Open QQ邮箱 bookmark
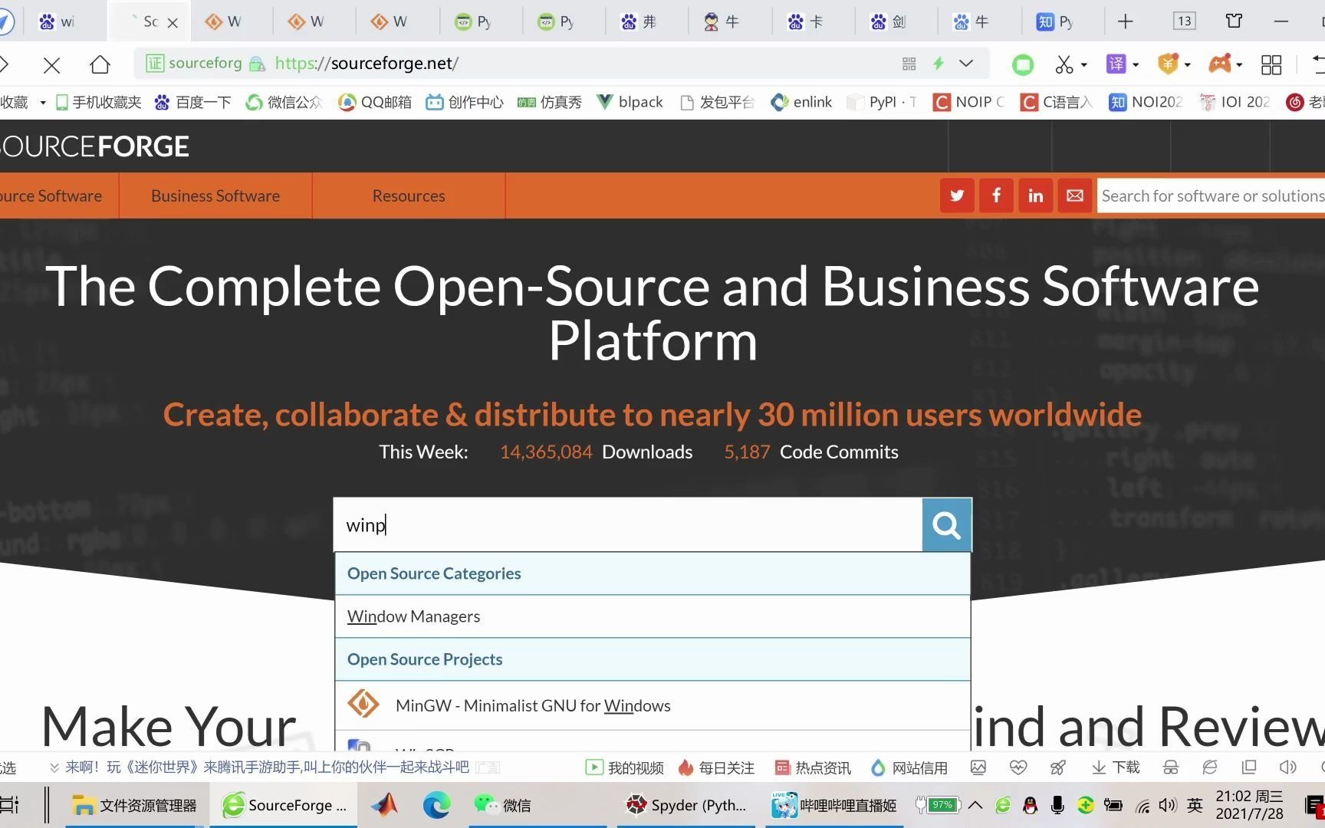Viewport: 1325px width, 828px height. coord(375,102)
